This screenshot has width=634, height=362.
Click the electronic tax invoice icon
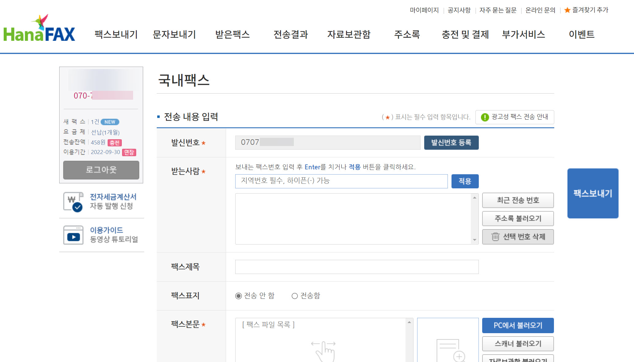click(73, 202)
